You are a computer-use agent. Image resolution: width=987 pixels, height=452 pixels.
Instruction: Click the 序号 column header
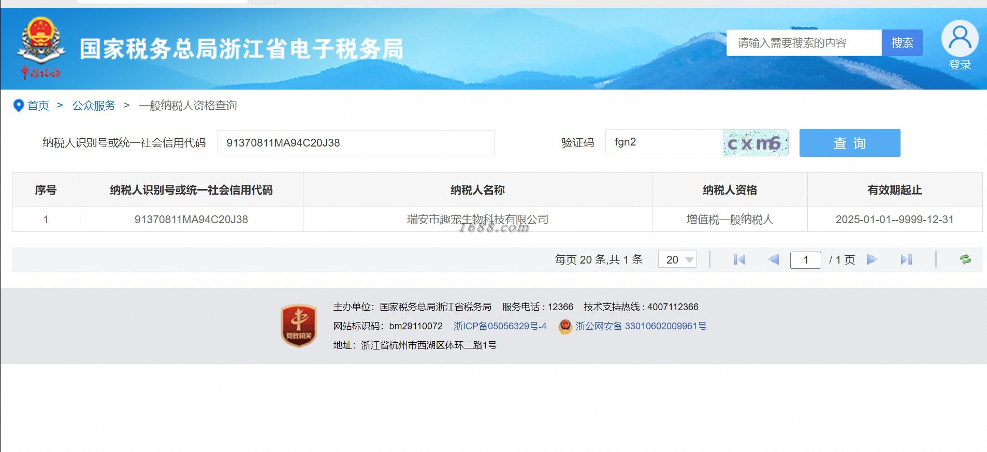coord(46,190)
